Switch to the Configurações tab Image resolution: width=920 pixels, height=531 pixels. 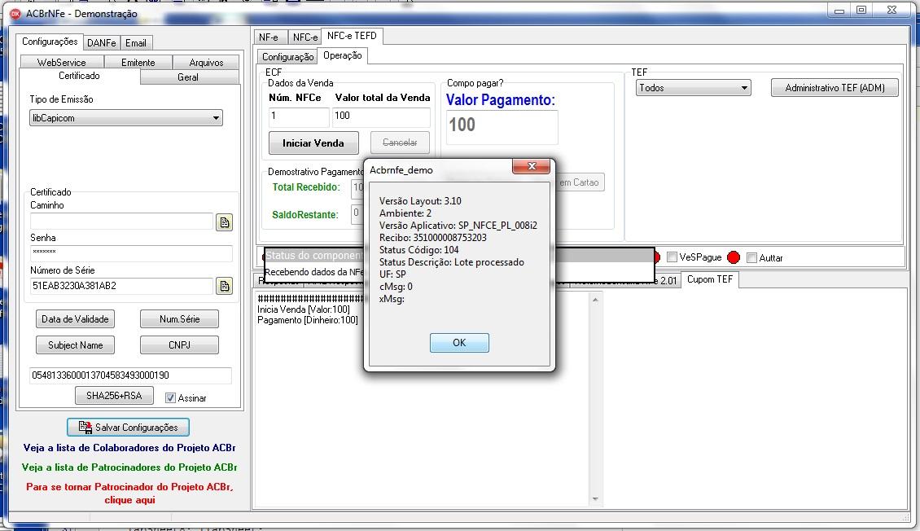(x=50, y=42)
